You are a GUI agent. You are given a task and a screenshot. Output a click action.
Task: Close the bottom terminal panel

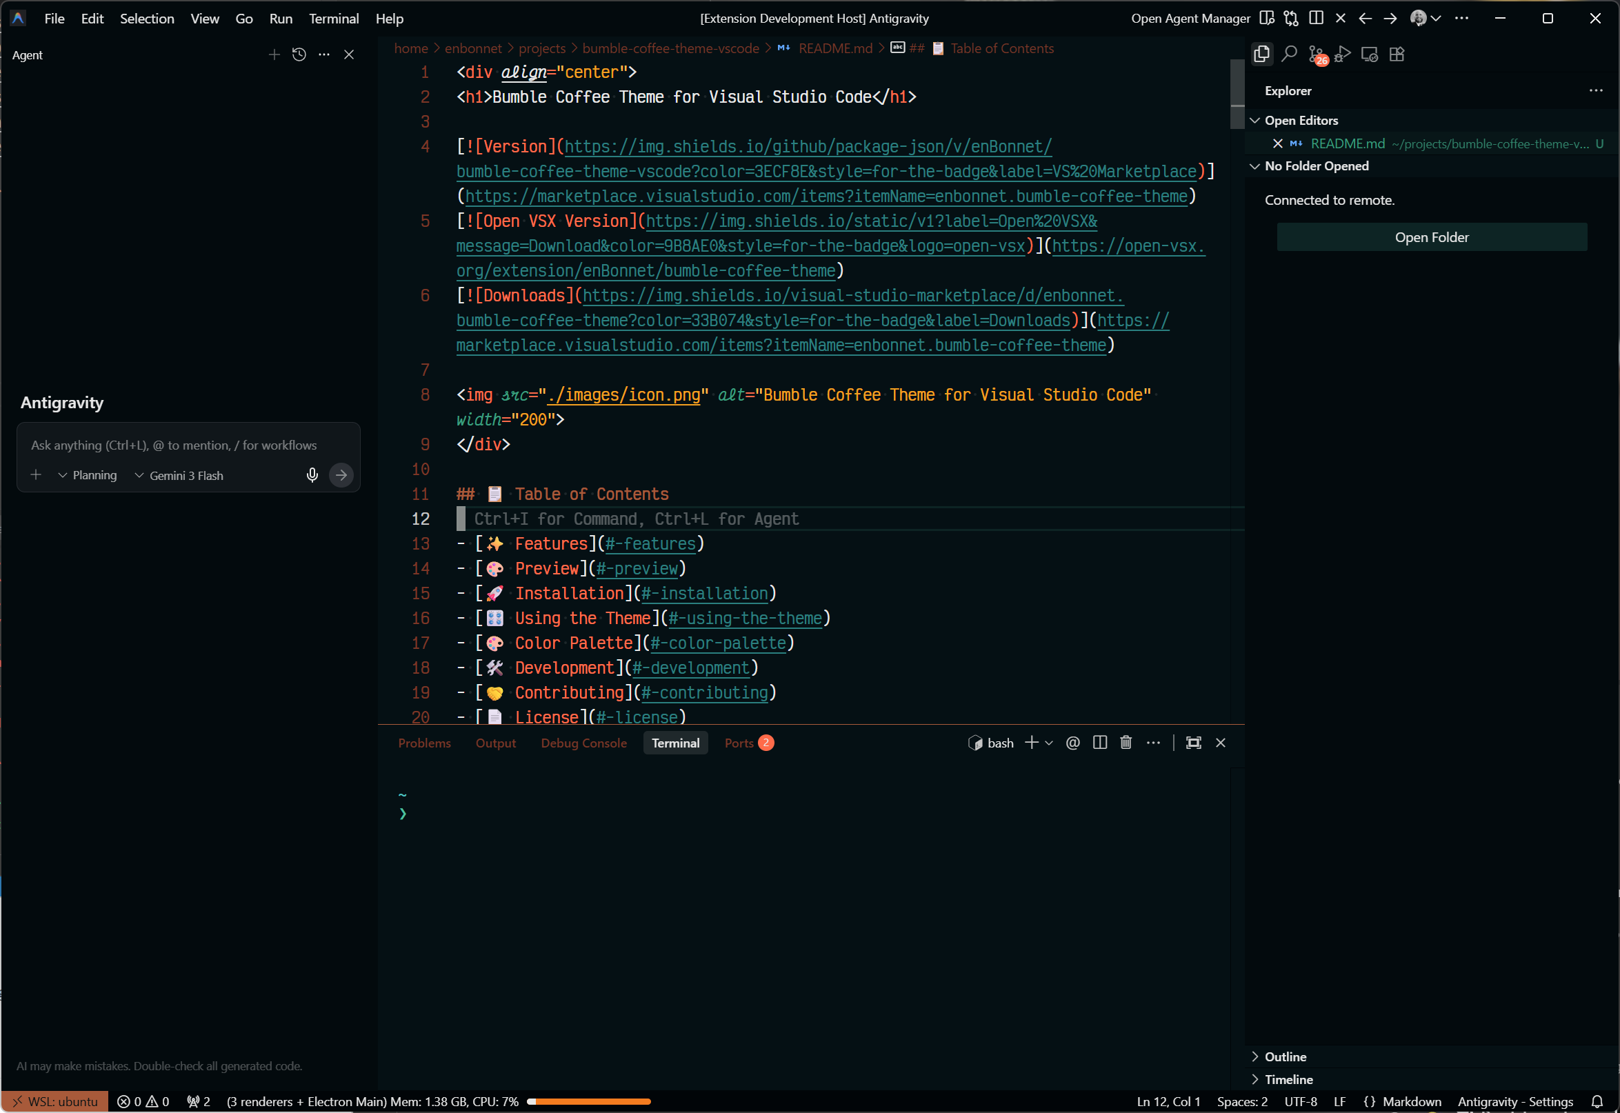pyautogui.click(x=1221, y=743)
